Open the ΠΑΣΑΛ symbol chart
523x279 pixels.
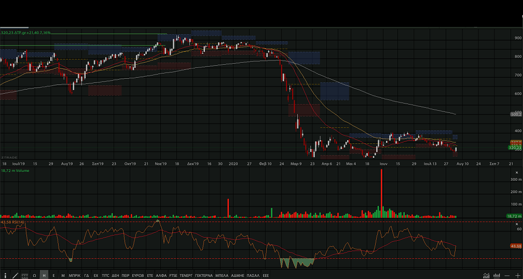coord(253,275)
